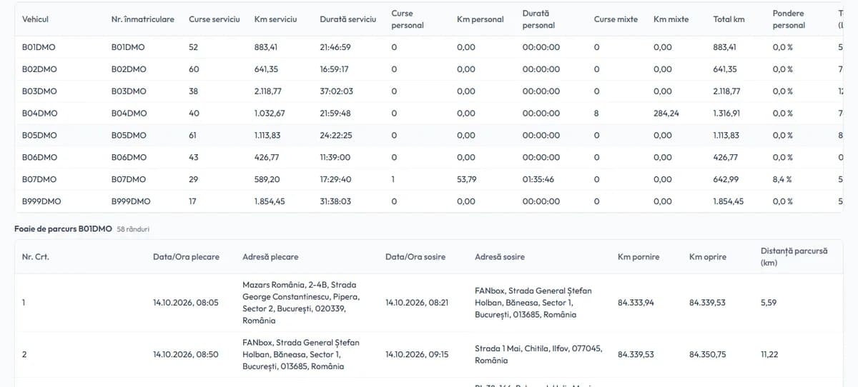Screen dimensions: 858x387
Task: Click Total km value 642,99
Action: coord(726,180)
